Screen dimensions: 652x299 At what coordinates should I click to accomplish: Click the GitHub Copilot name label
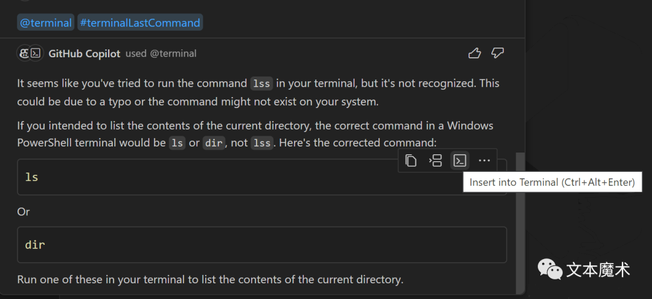(x=85, y=54)
